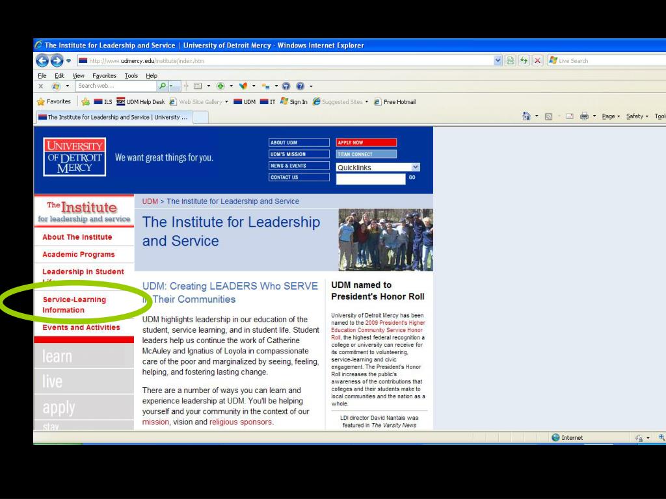
Task: Open Service-Learning Information sidebar link
Action: (74, 305)
